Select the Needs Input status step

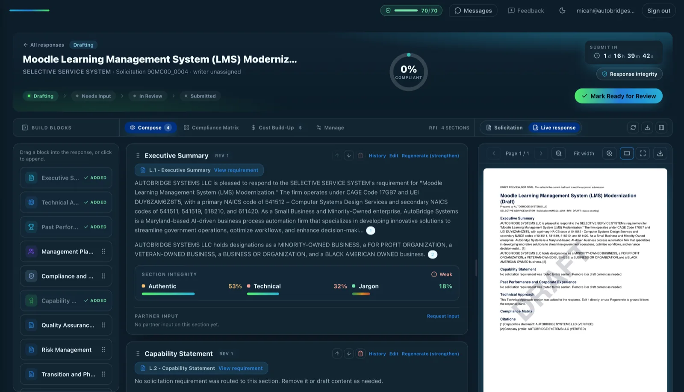click(93, 96)
